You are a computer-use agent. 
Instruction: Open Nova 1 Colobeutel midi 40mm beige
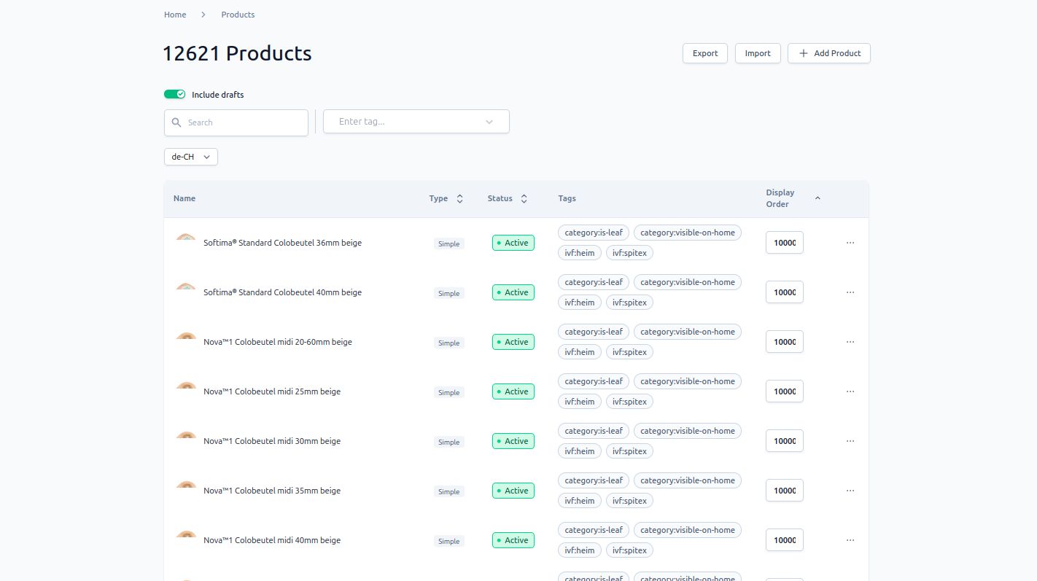click(x=272, y=540)
